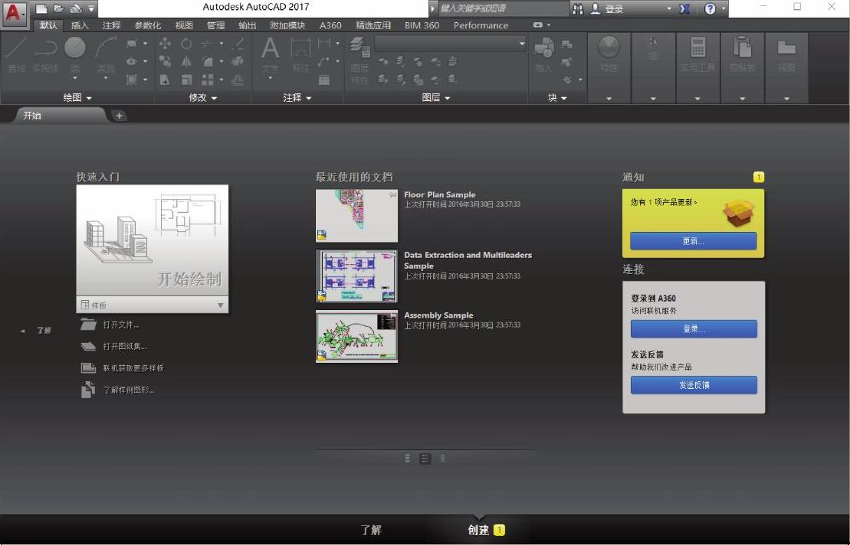This screenshot has height=545, width=850.
Task: Open the Help dropdown arrow
Action: (x=723, y=8)
